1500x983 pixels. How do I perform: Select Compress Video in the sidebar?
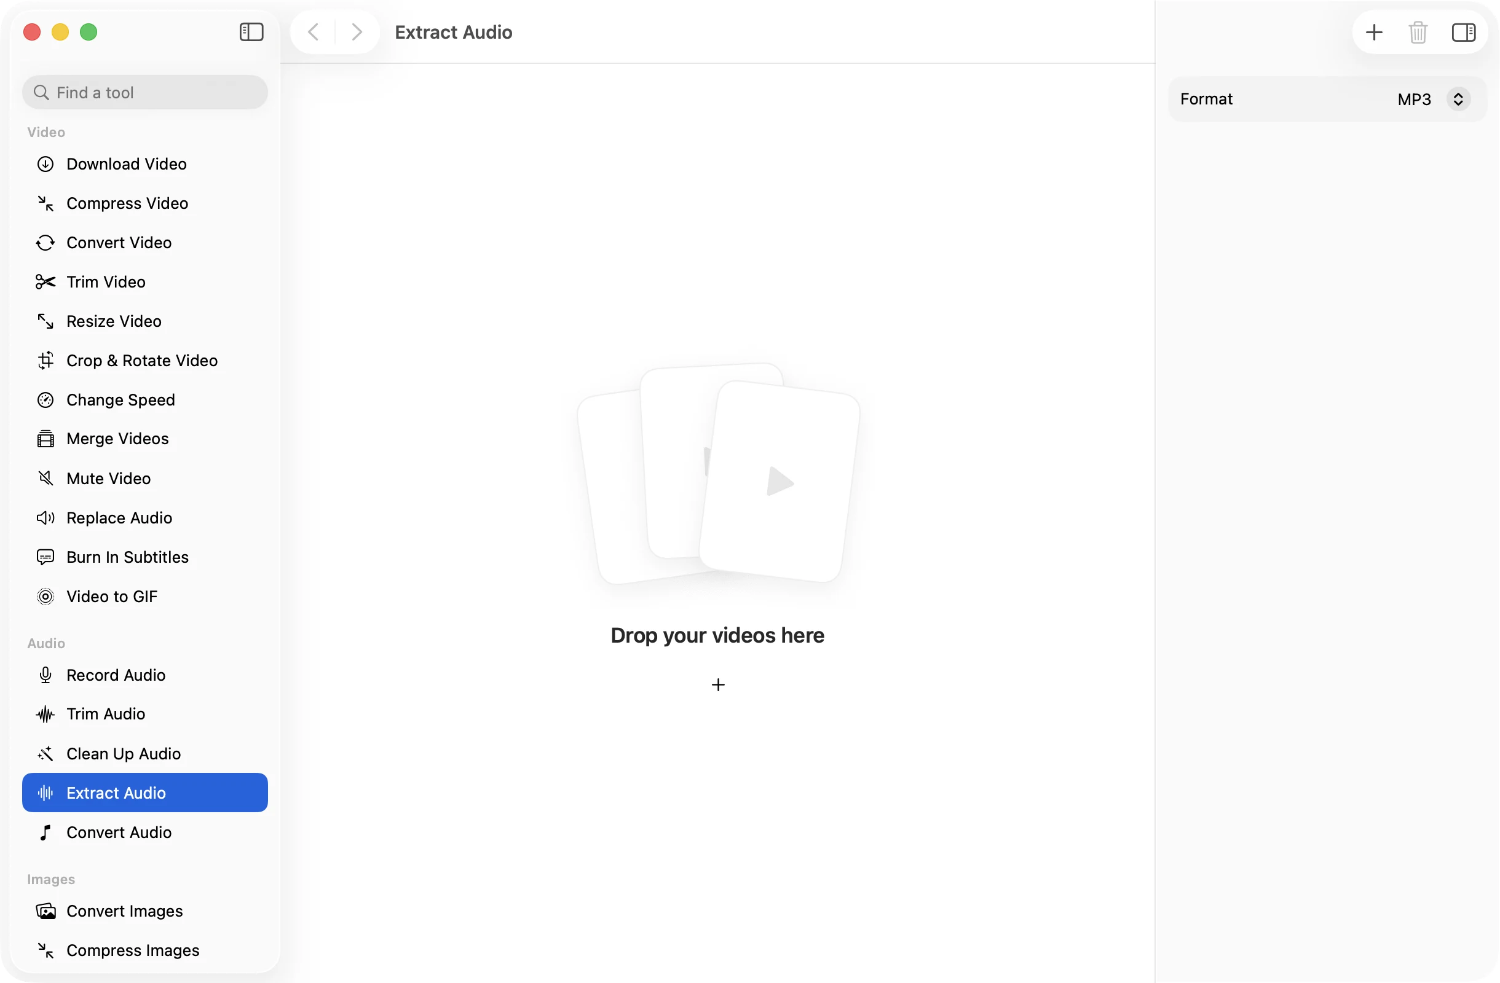click(145, 203)
